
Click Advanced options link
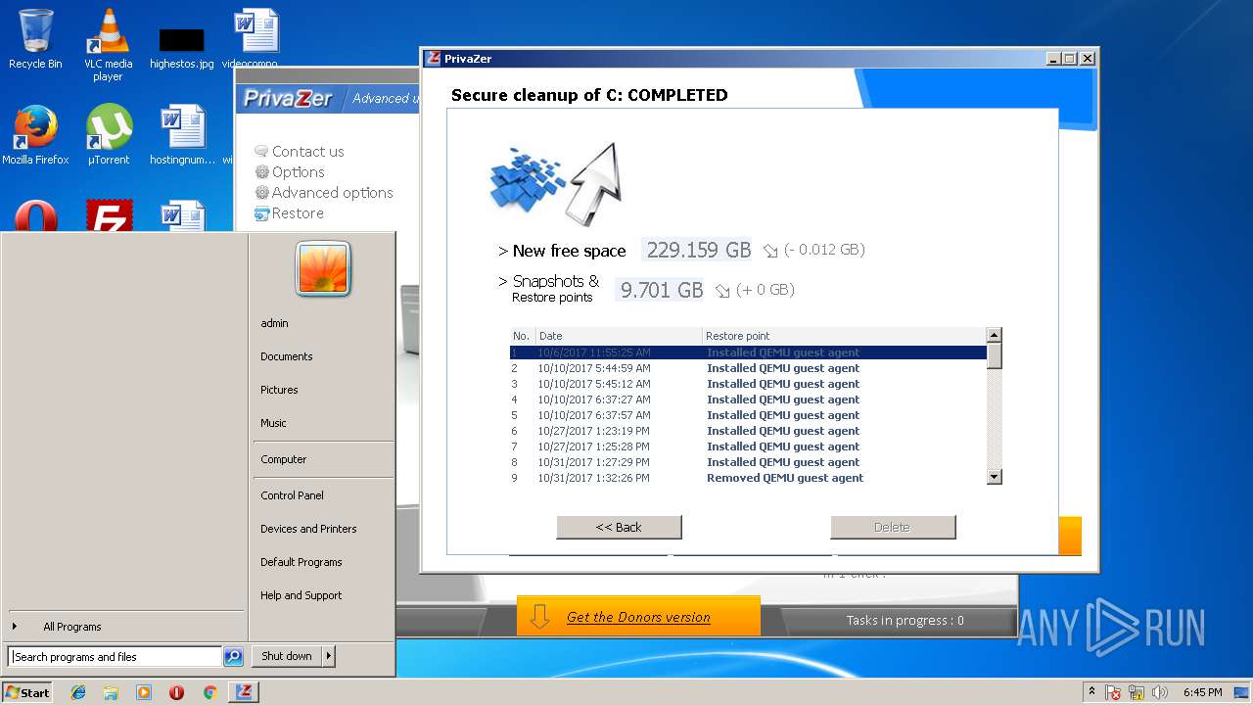tap(333, 192)
